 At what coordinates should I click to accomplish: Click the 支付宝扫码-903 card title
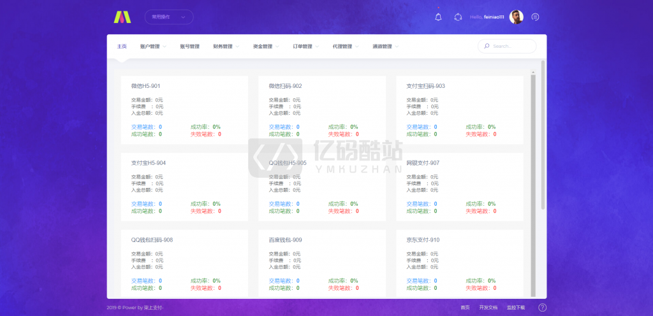(x=425, y=86)
